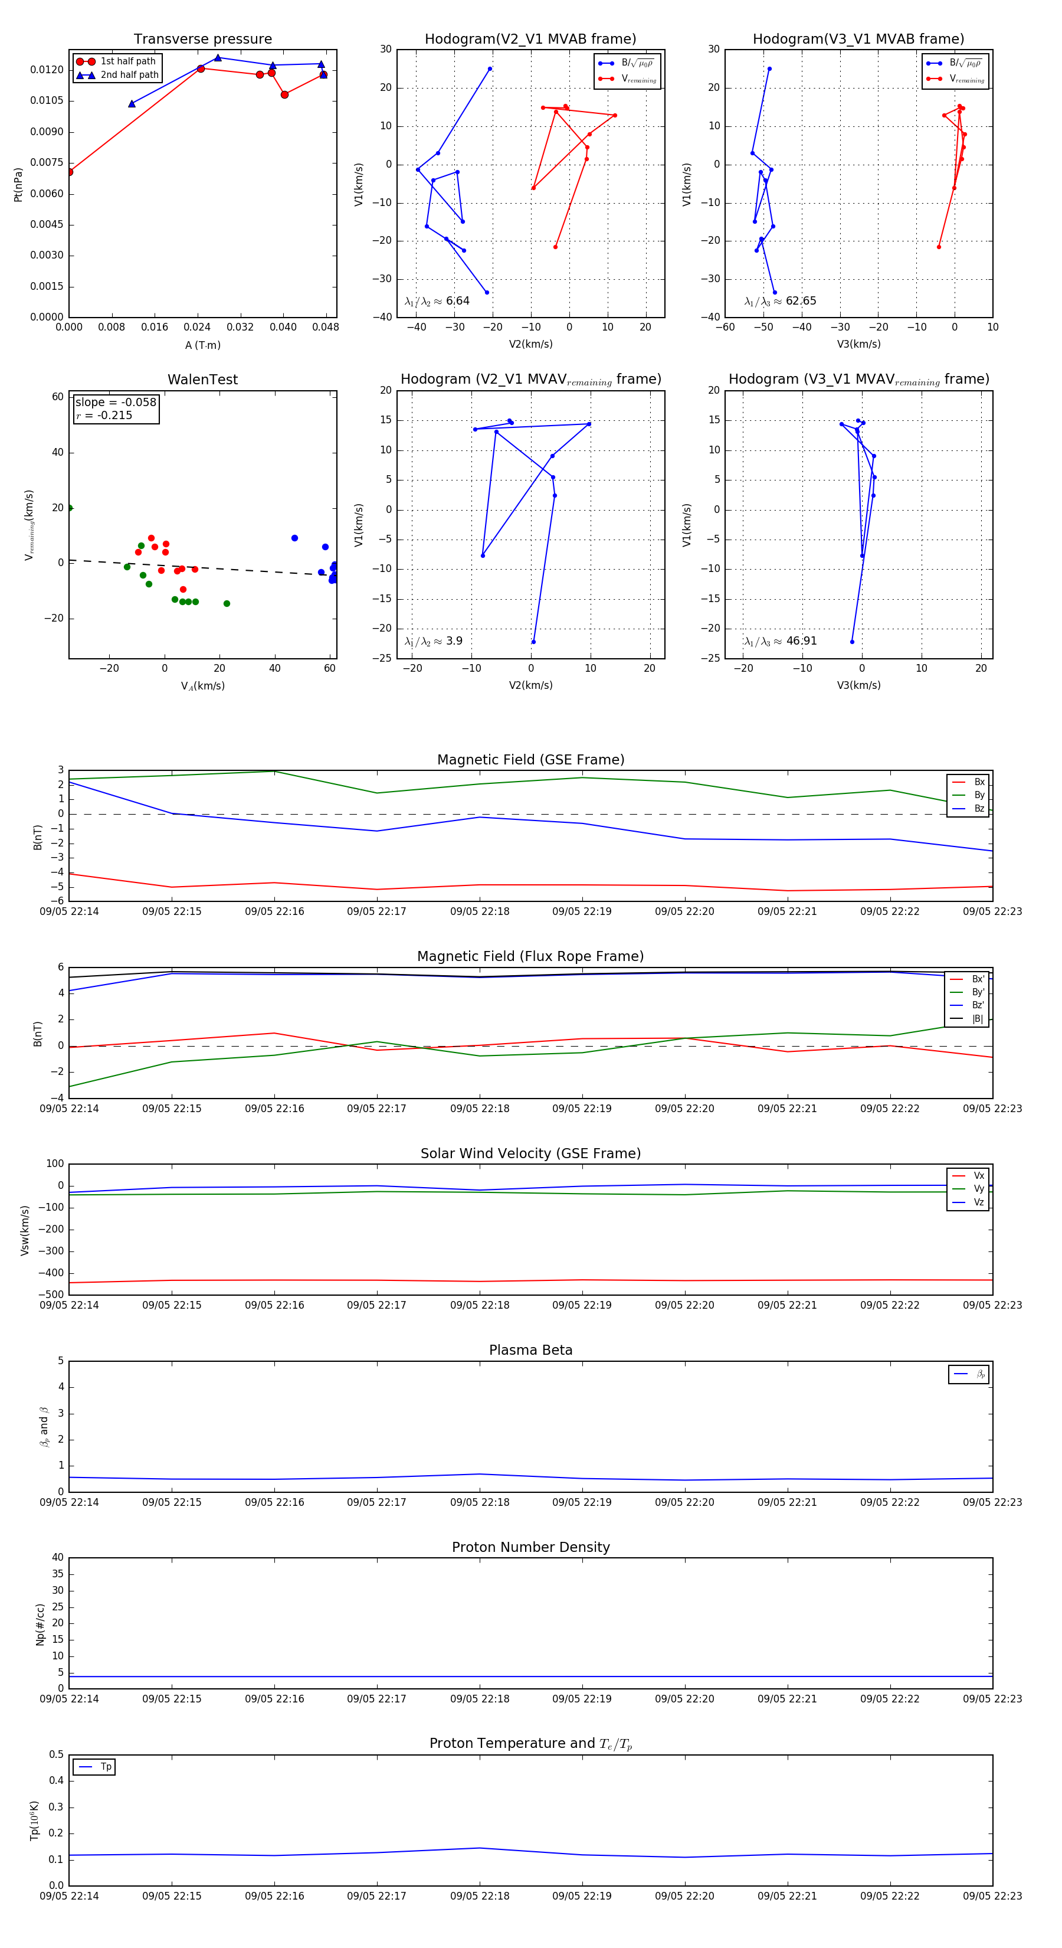Click 'V2(km/s)' label under V2_V1 MVAB hodogram

[x=530, y=344]
